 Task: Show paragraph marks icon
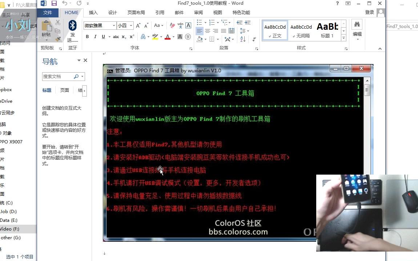coord(254,39)
